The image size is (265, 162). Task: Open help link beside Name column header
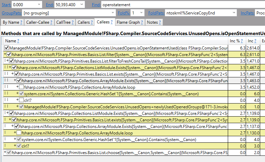point(18,41)
